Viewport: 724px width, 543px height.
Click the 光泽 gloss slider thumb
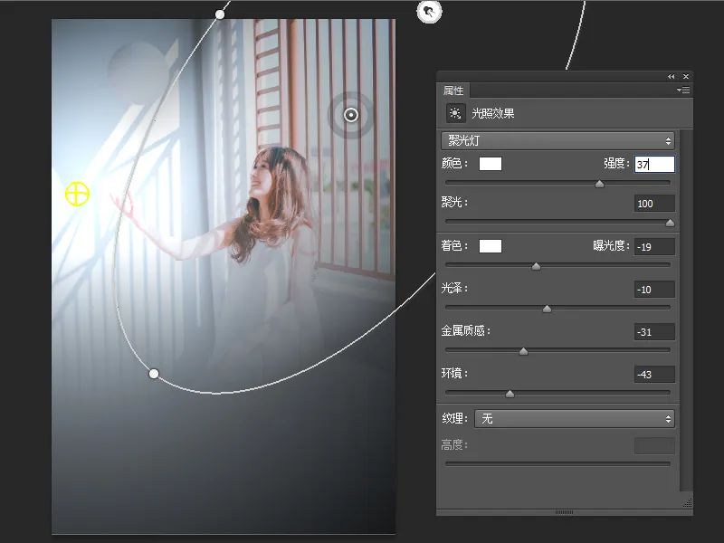[x=547, y=309]
